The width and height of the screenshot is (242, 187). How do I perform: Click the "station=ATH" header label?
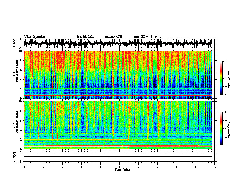click(113, 37)
